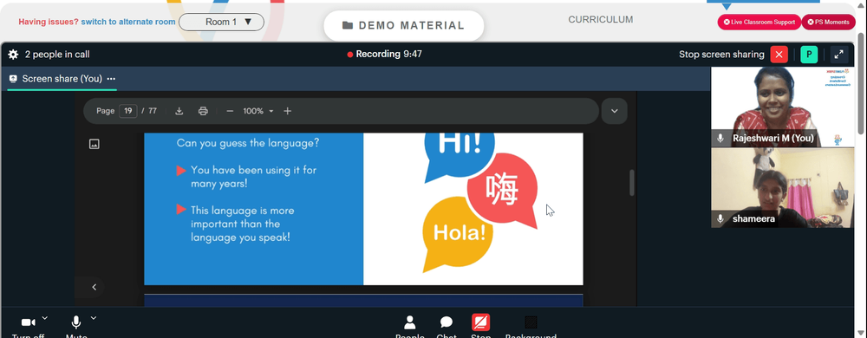Click the Recording 9:47 indicator

(x=385, y=54)
